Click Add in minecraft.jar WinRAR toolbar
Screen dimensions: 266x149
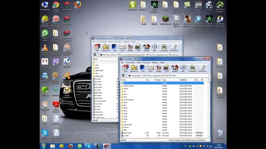[126, 68]
